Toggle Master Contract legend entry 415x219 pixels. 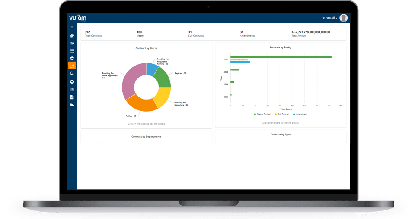click(x=262, y=114)
